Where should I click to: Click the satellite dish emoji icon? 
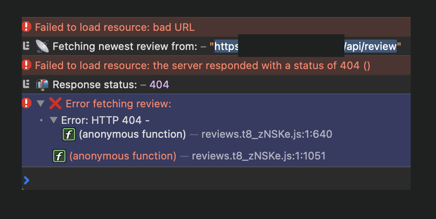pos(42,46)
